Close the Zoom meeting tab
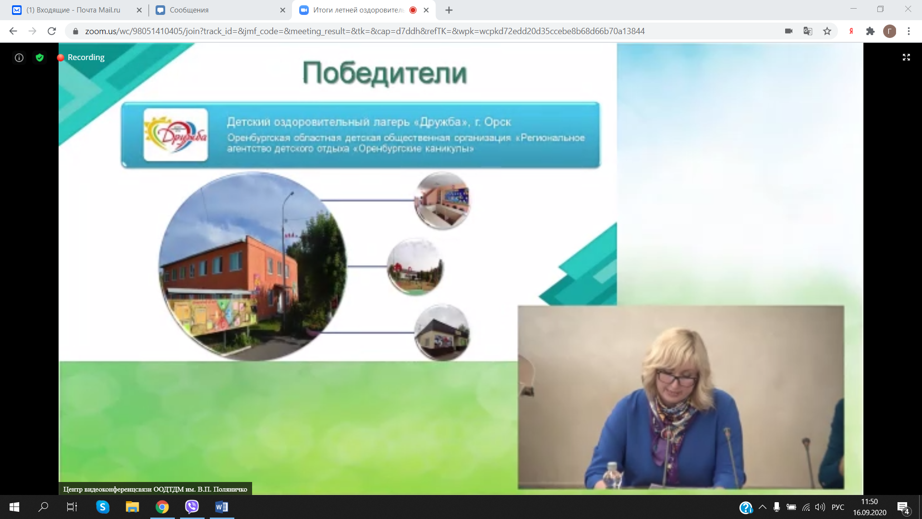 [x=426, y=10]
